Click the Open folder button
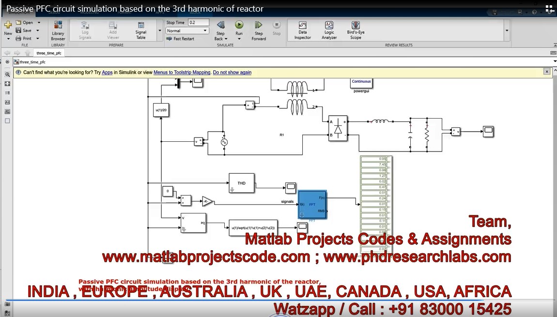This screenshot has width=557, height=317. pos(24,22)
